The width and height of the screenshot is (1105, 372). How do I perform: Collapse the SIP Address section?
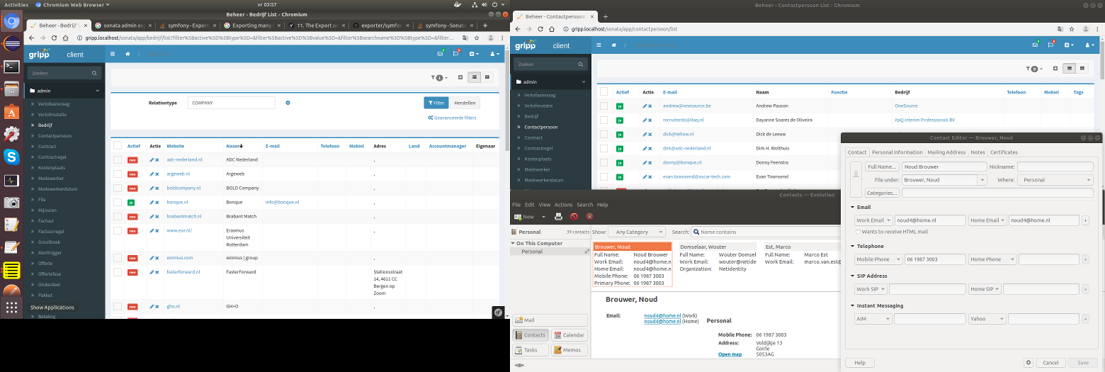click(852, 276)
